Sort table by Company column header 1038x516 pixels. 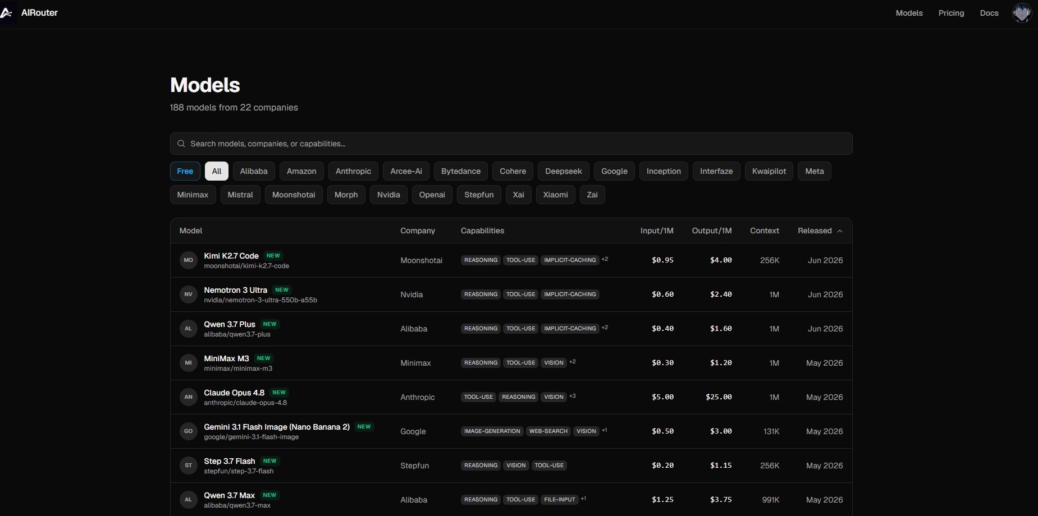click(418, 231)
